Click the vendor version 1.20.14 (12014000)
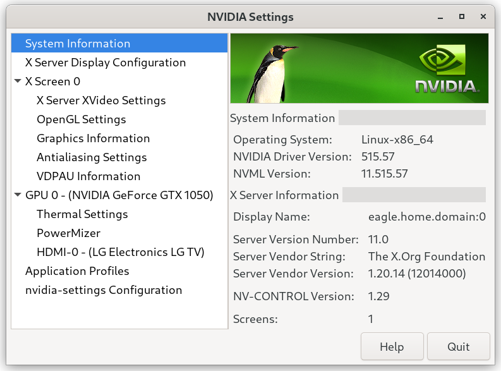Screen dimensions: 501x371 [x=417, y=274]
